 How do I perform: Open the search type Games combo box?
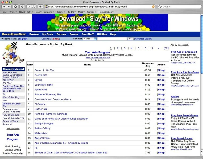click(90, 39)
